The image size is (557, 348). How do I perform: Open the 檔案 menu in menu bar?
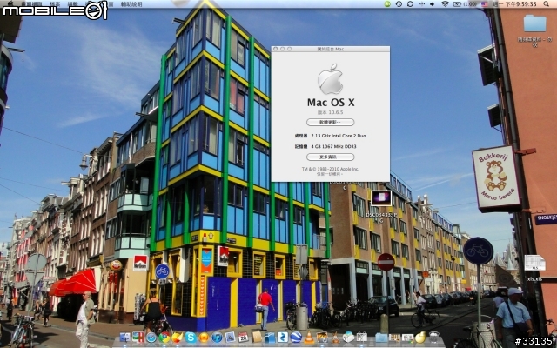(55, 4)
